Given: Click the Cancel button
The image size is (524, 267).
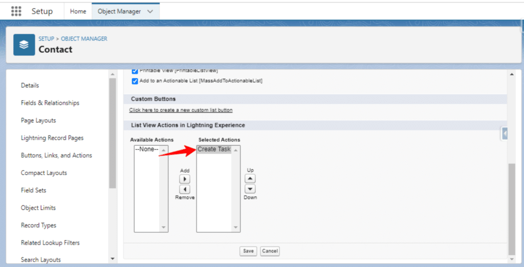Looking at the screenshot, I should pos(270,251).
